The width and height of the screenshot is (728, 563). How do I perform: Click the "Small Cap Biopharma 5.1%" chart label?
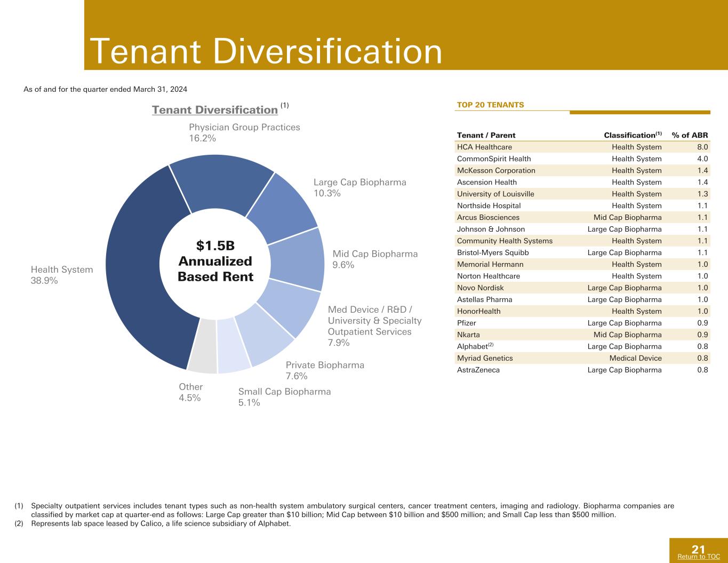click(284, 397)
